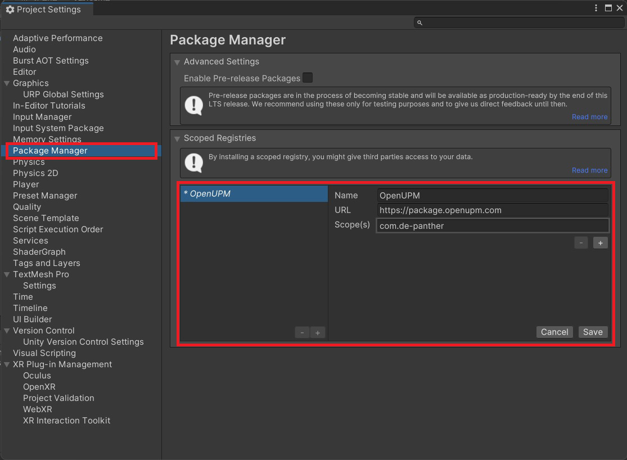
Task: Add a new scope with plus button
Action: [x=600, y=243]
